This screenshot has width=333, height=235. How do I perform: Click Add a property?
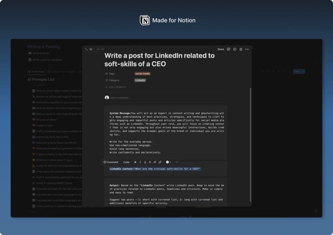[x=116, y=87]
